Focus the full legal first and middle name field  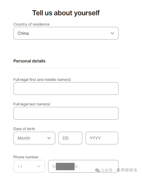tap(66, 89)
